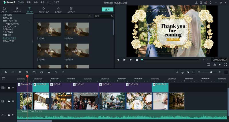The image size is (229, 122).
Task: Split clip using the scissors icon
Action: point(27,72)
